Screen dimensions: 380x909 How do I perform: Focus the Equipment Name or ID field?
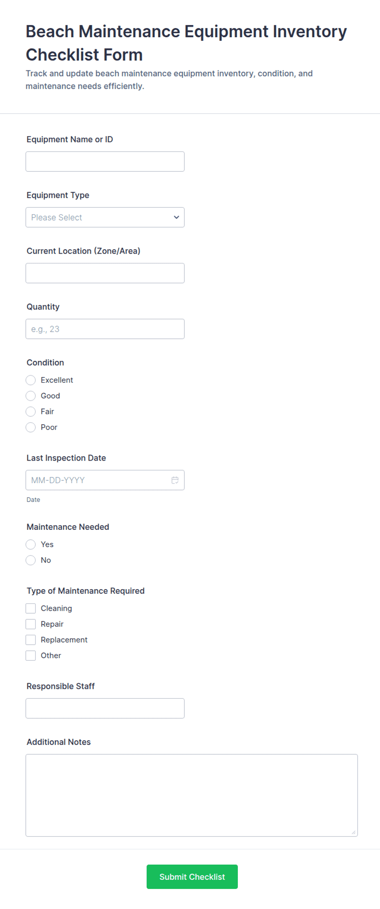click(x=105, y=161)
